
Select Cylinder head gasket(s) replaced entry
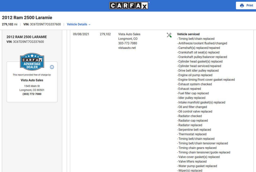(x=200, y=62)
